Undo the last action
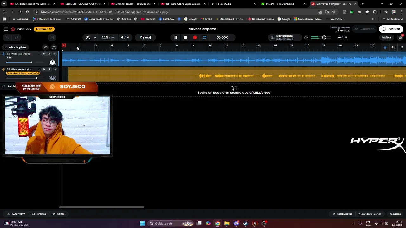The height and width of the screenshot is (228, 406). click(7, 38)
